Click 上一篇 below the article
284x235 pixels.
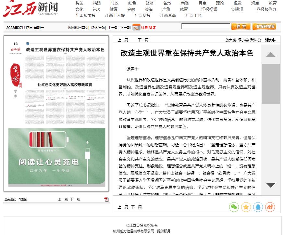(123, 207)
